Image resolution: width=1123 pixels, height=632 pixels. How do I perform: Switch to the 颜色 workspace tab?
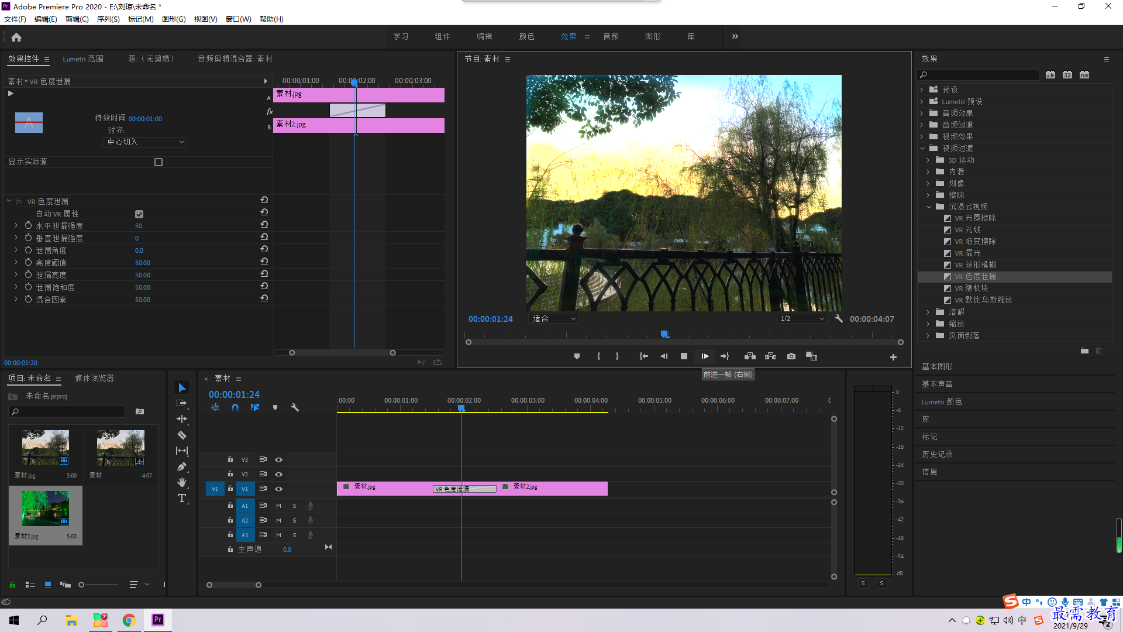tap(526, 36)
